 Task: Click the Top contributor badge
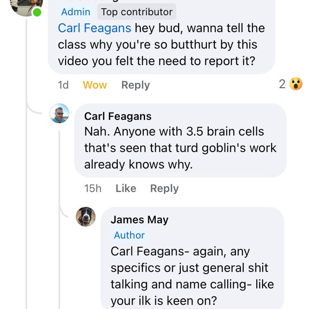click(x=137, y=12)
